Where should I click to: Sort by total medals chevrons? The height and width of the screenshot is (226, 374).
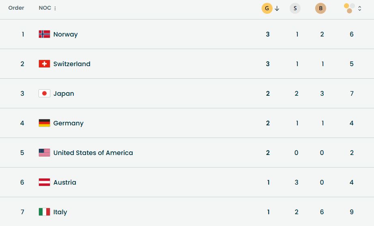pyautogui.click(x=360, y=9)
